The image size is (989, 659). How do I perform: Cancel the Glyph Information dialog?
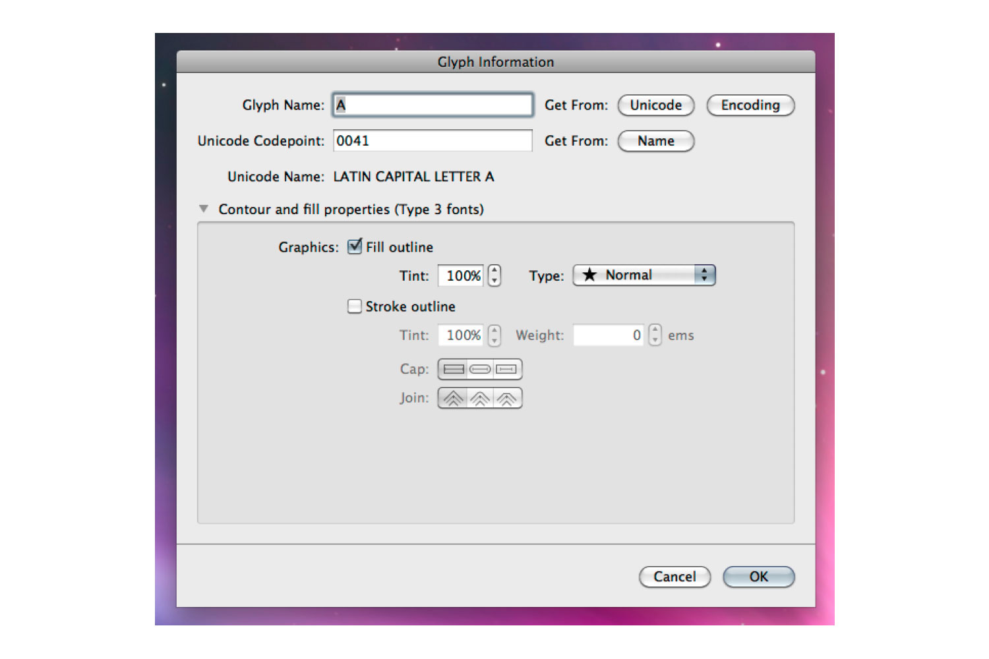674,577
